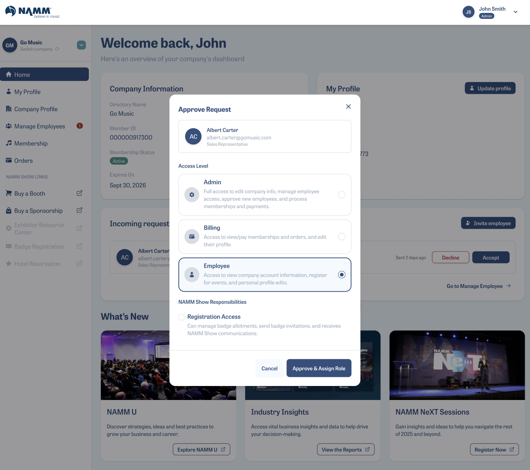Click the Hotel Reservation star icon
This screenshot has height=470, width=530.
pyautogui.click(x=9, y=263)
